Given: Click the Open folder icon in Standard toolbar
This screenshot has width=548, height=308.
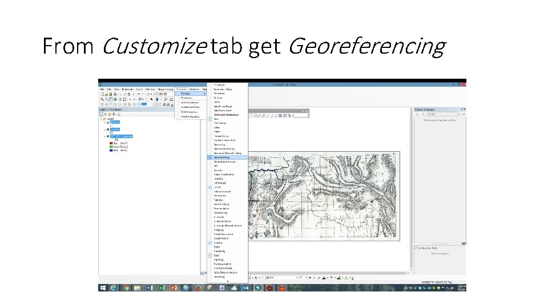Looking at the screenshot, I should (107, 94).
